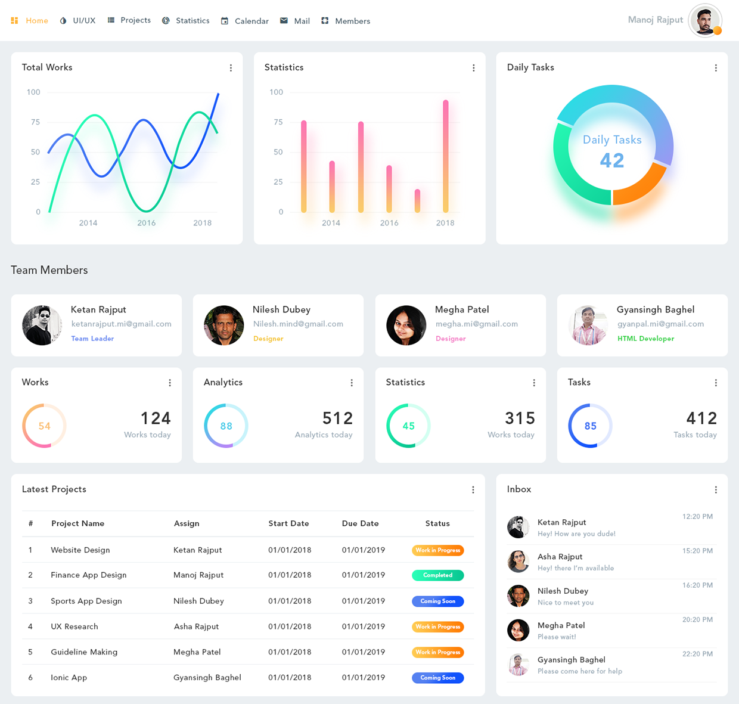Click the Members icon in navbar
This screenshot has height=704, width=739.
coord(325,21)
